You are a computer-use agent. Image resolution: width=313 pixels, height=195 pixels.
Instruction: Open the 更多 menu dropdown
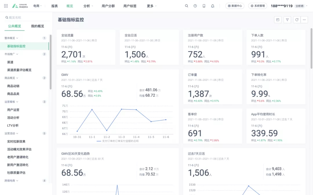coord(152,6)
